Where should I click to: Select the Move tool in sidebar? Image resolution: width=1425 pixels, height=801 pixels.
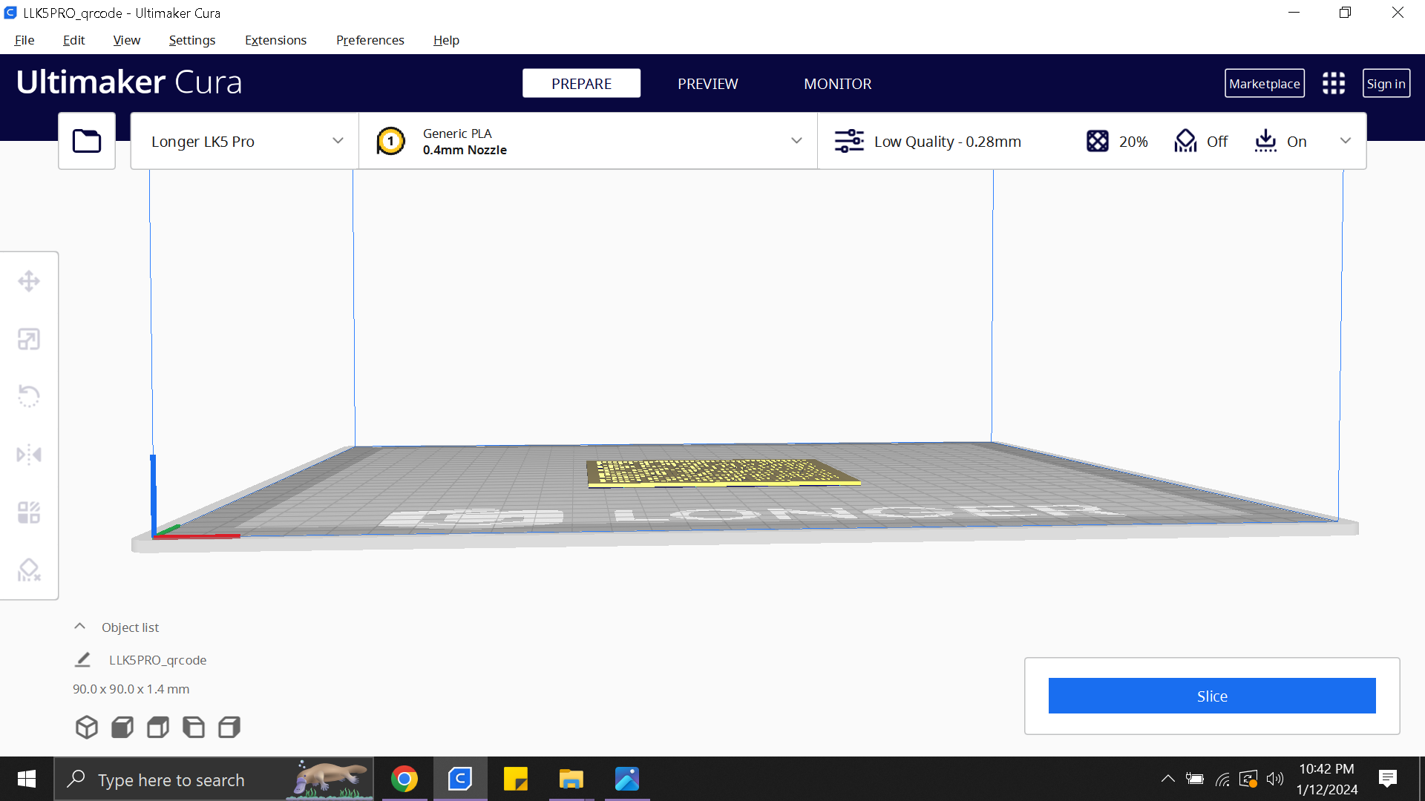point(29,281)
